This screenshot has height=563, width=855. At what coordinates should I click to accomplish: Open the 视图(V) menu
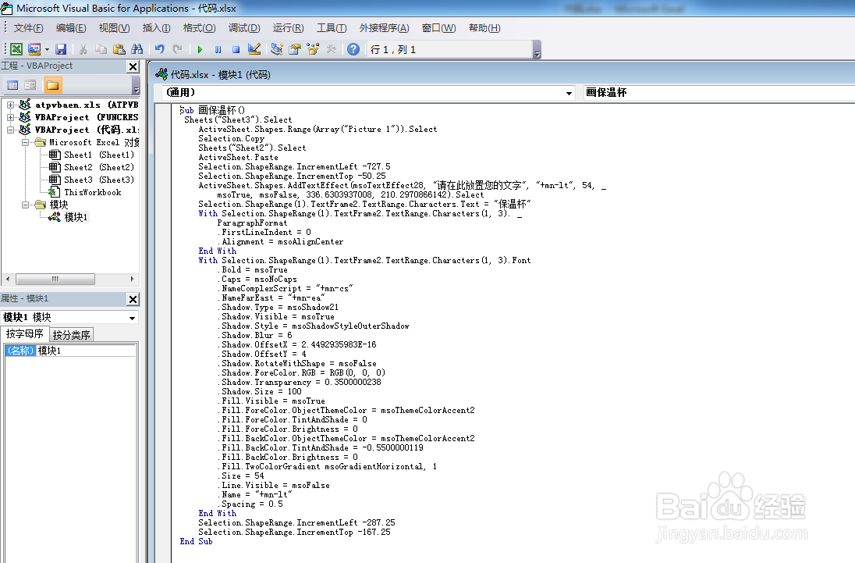[114, 28]
